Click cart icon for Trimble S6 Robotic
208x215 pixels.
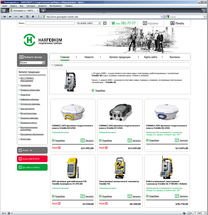[177, 196]
